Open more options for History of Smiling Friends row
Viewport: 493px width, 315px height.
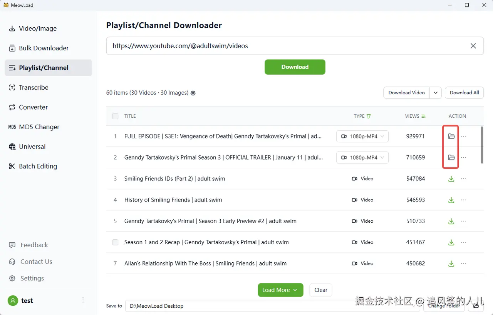pyautogui.click(x=463, y=200)
